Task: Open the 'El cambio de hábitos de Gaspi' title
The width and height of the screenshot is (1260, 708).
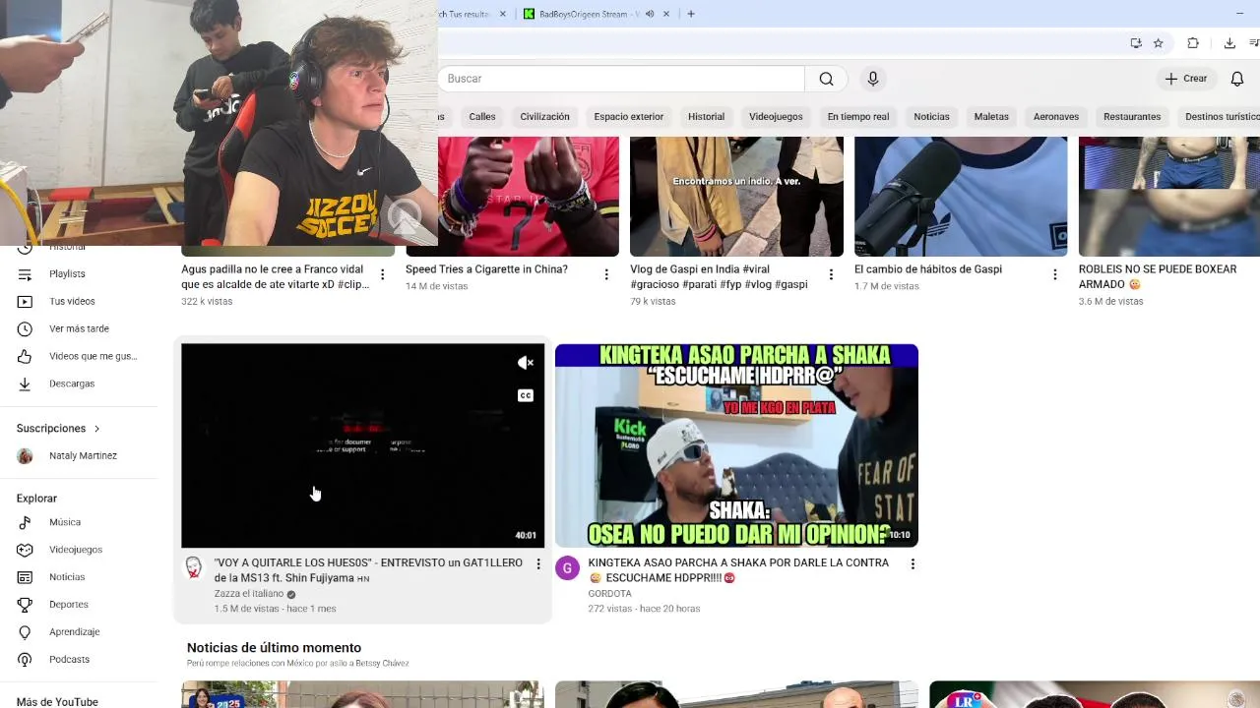Action: tap(928, 269)
